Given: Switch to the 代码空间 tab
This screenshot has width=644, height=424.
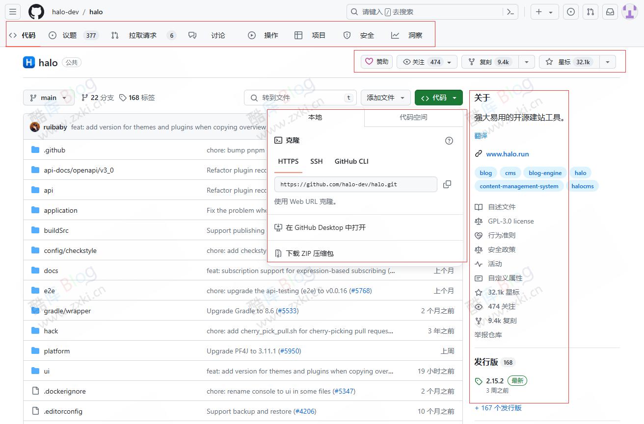Looking at the screenshot, I should 414,118.
